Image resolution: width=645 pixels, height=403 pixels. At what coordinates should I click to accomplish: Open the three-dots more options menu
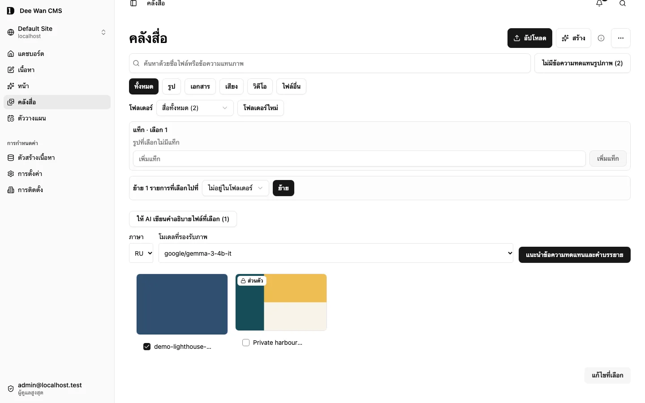[x=621, y=38]
